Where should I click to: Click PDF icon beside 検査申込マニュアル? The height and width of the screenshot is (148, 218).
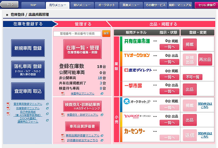[x=63, y=94]
